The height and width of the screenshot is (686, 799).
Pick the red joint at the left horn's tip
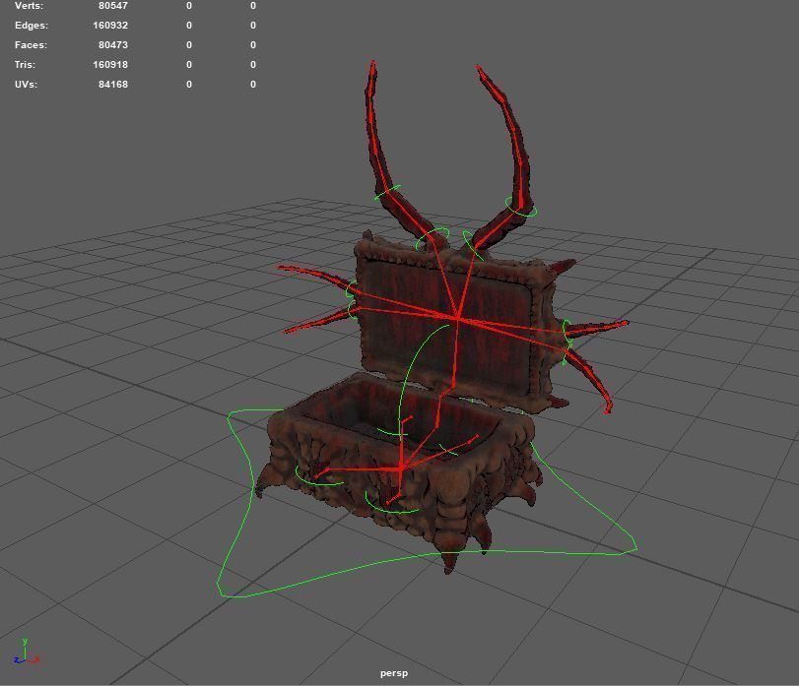pyautogui.click(x=373, y=63)
